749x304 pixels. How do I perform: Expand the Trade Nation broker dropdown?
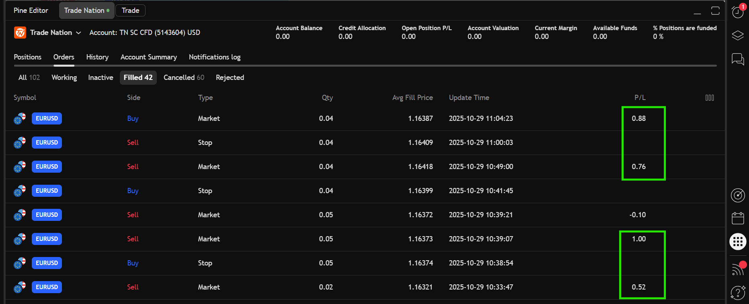(78, 33)
